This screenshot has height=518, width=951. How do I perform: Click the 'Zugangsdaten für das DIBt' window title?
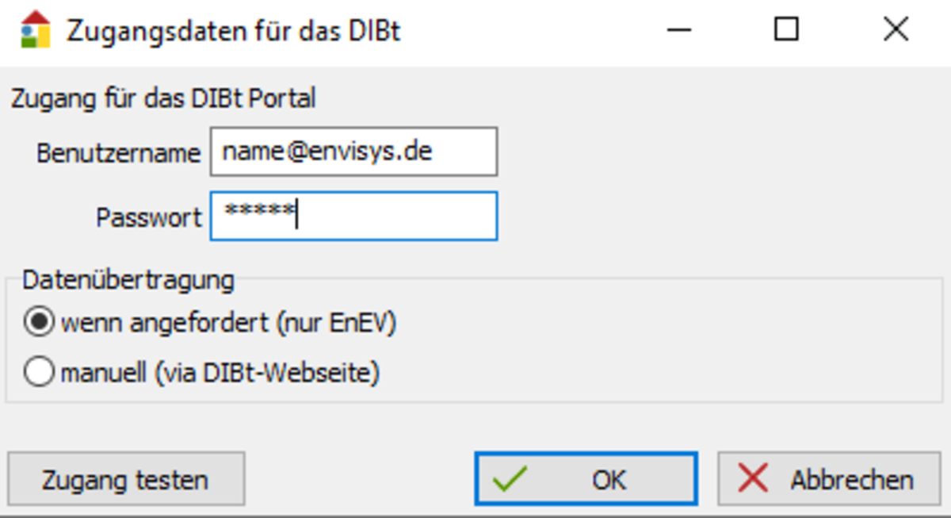coord(234,31)
